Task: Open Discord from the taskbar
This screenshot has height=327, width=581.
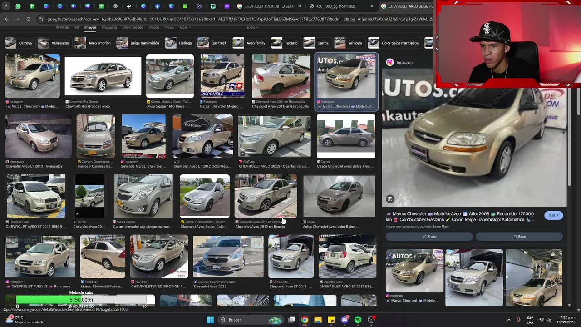Action: 345,320
